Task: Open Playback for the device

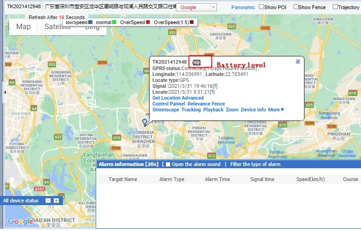Action: click(x=213, y=110)
